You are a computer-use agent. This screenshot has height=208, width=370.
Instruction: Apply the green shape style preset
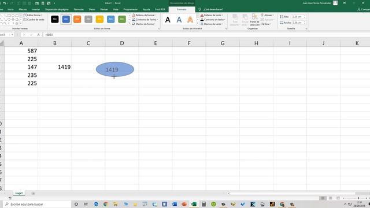coord(122,19)
